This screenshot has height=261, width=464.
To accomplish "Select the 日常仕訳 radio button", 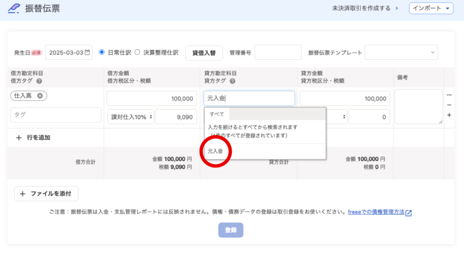I will pos(102,52).
